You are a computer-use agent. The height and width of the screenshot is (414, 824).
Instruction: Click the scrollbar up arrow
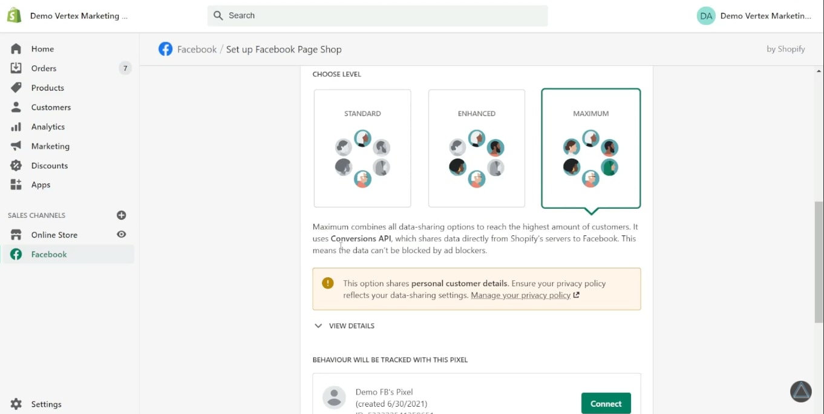[x=819, y=71]
